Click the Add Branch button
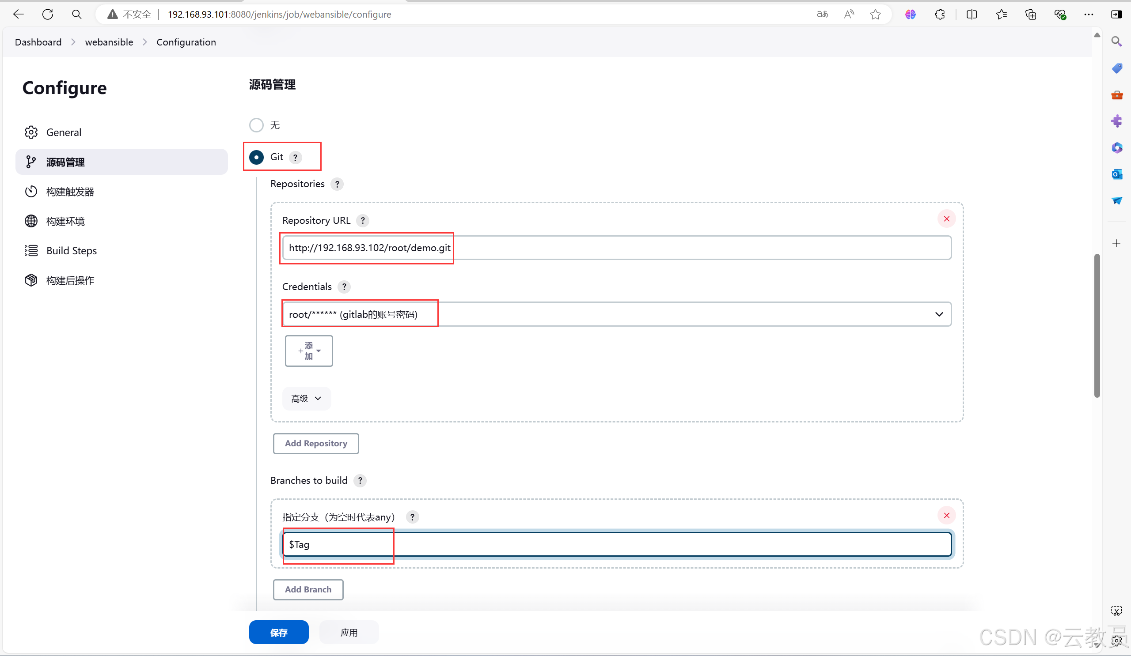The height and width of the screenshot is (656, 1131). tap(308, 590)
